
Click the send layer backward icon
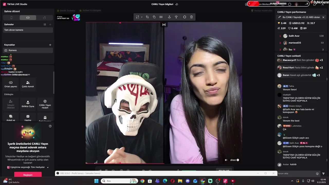coord(176,17)
